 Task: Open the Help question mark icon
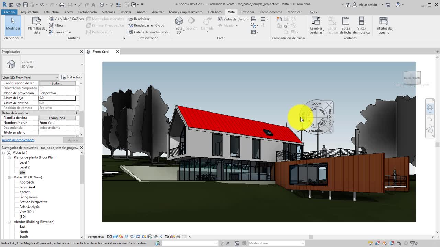[398, 5]
